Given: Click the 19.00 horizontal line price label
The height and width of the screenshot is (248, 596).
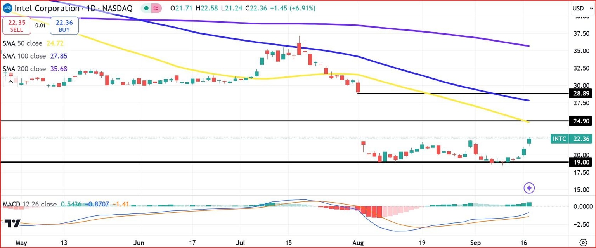Looking at the screenshot, I should pos(580,162).
